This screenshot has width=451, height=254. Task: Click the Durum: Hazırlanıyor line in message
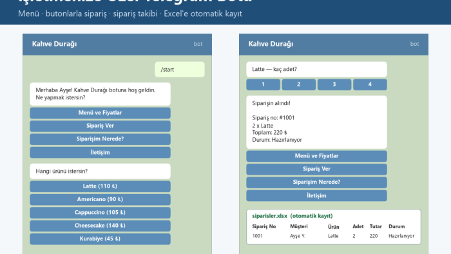pos(277,140)
